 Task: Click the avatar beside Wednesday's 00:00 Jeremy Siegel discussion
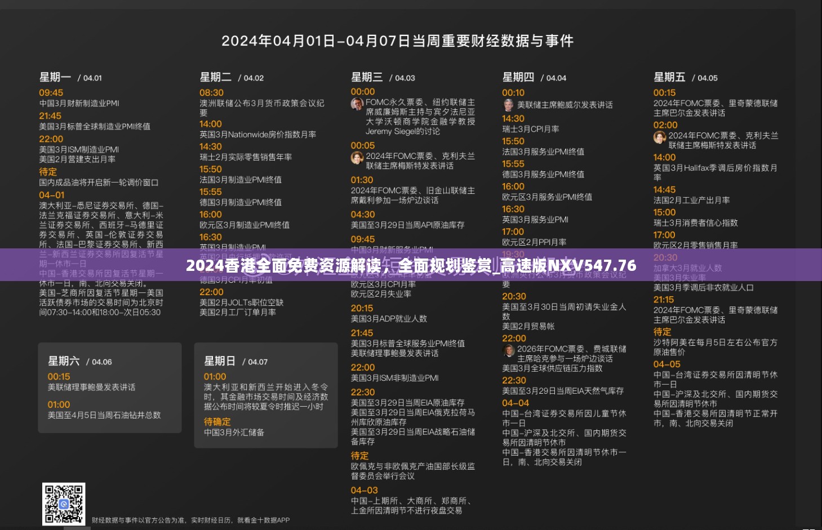(357, 104)
